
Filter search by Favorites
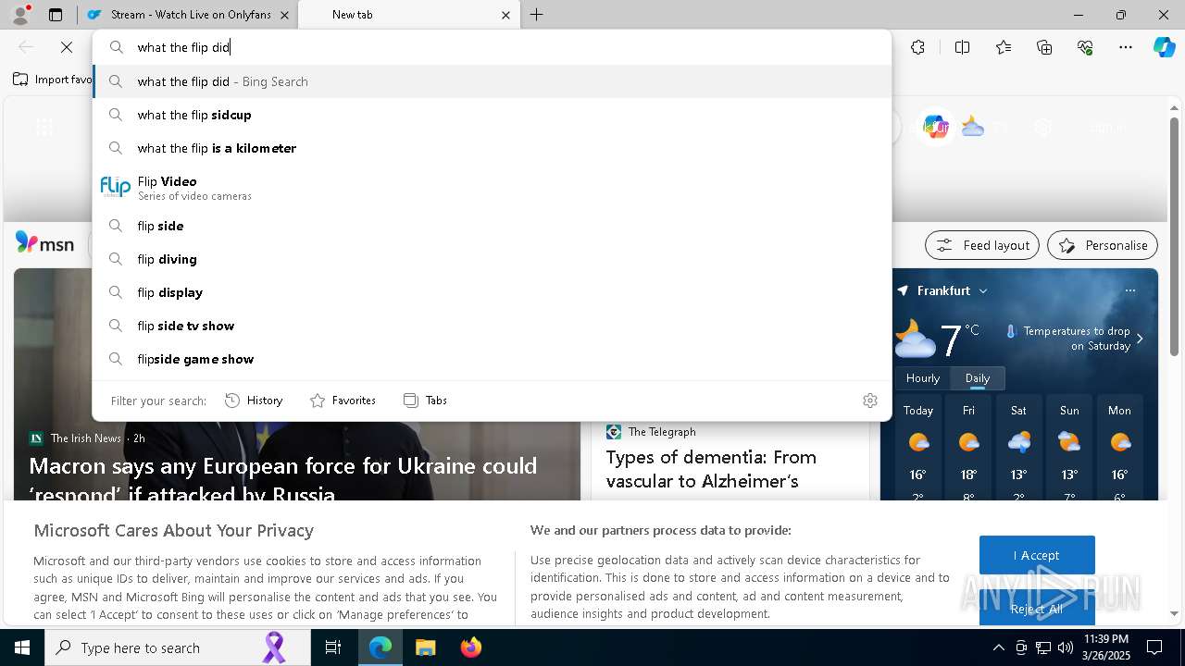[343, 401]
